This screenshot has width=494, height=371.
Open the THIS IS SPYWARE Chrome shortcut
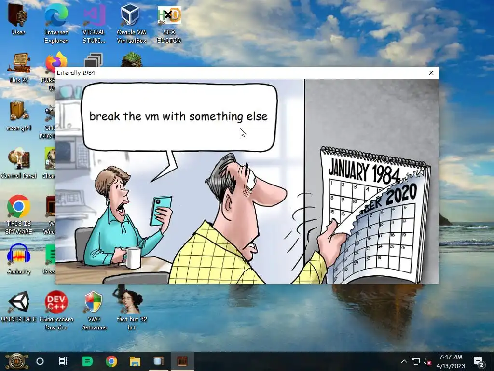pos(19,215)
